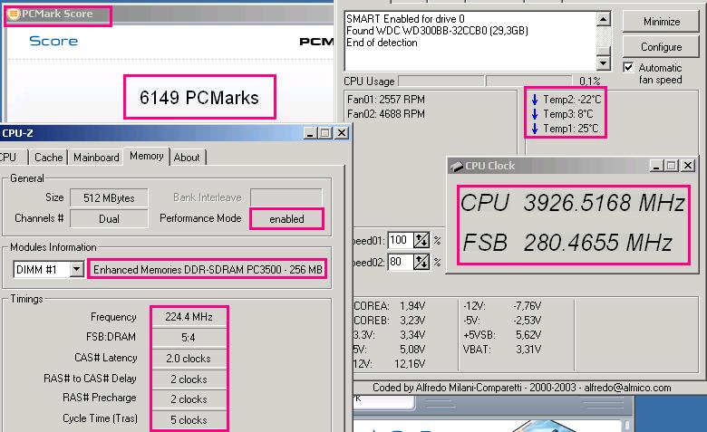This screenshot has height=432, width=707.
Task: Click the Fan01: 2557 RPM reading
Action: [x=386, y=99]
